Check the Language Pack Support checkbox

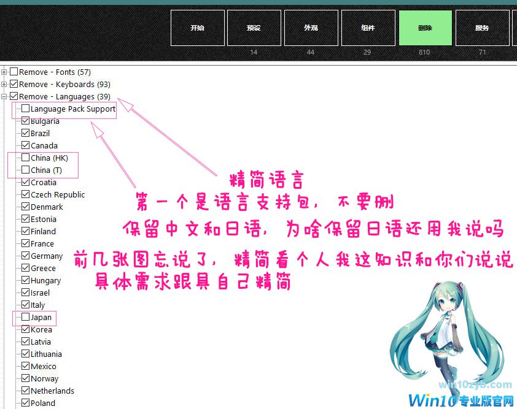click(25, 109)
